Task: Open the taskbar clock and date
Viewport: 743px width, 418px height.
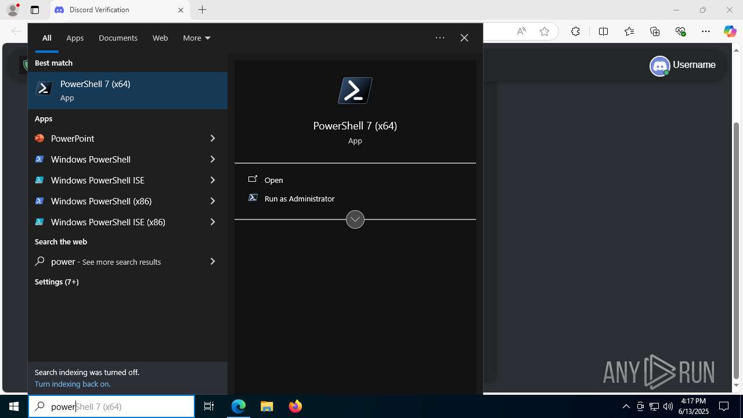Action: pos(694,406)
